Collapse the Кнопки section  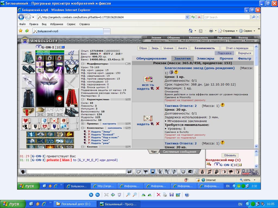coord(83,147)
